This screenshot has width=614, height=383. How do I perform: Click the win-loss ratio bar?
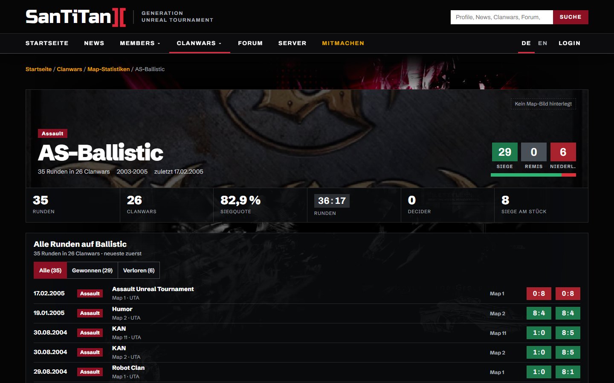pos(533,175)
